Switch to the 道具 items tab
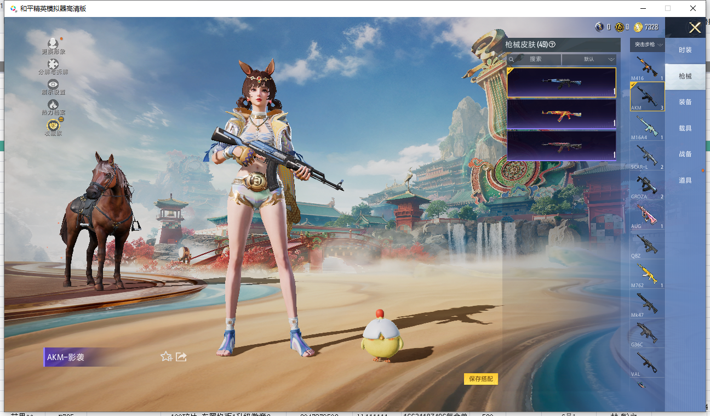Image resolution: width=710 pixels, height=416 pixels. (685, 180)
